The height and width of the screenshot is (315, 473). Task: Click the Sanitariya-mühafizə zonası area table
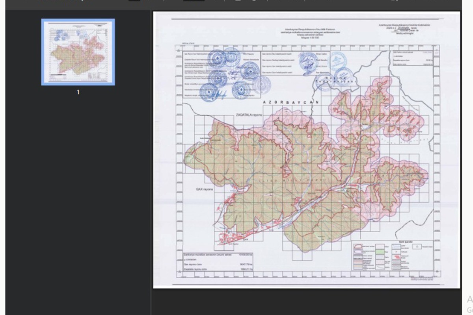(x=219, y=262)
